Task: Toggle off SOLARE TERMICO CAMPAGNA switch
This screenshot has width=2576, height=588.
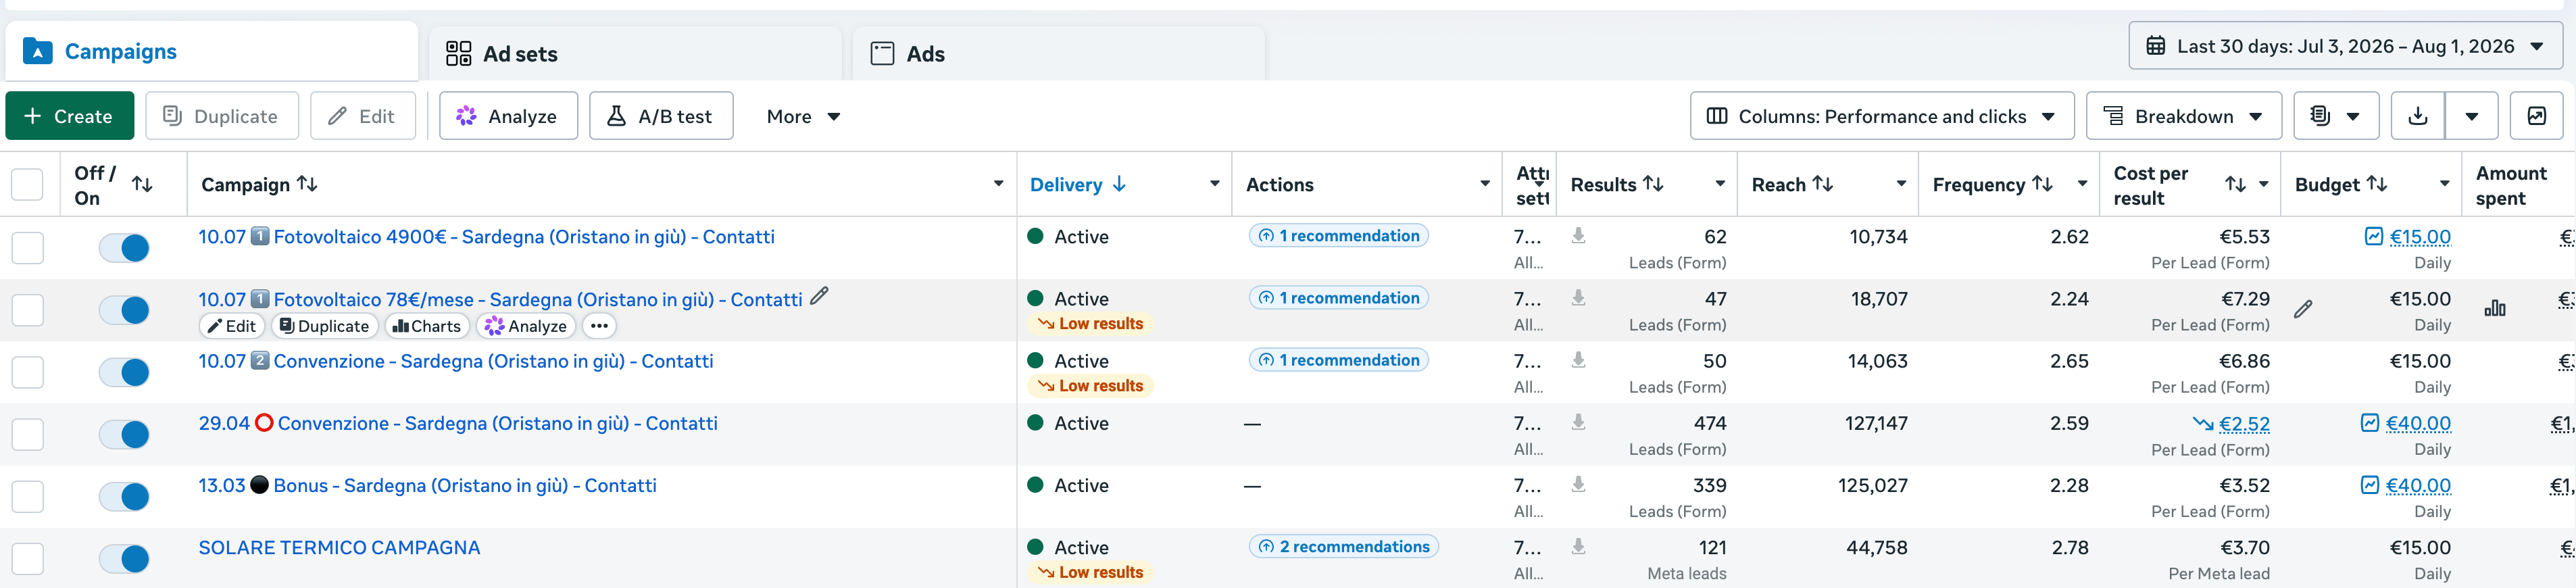Action: (x=124, y=559)
